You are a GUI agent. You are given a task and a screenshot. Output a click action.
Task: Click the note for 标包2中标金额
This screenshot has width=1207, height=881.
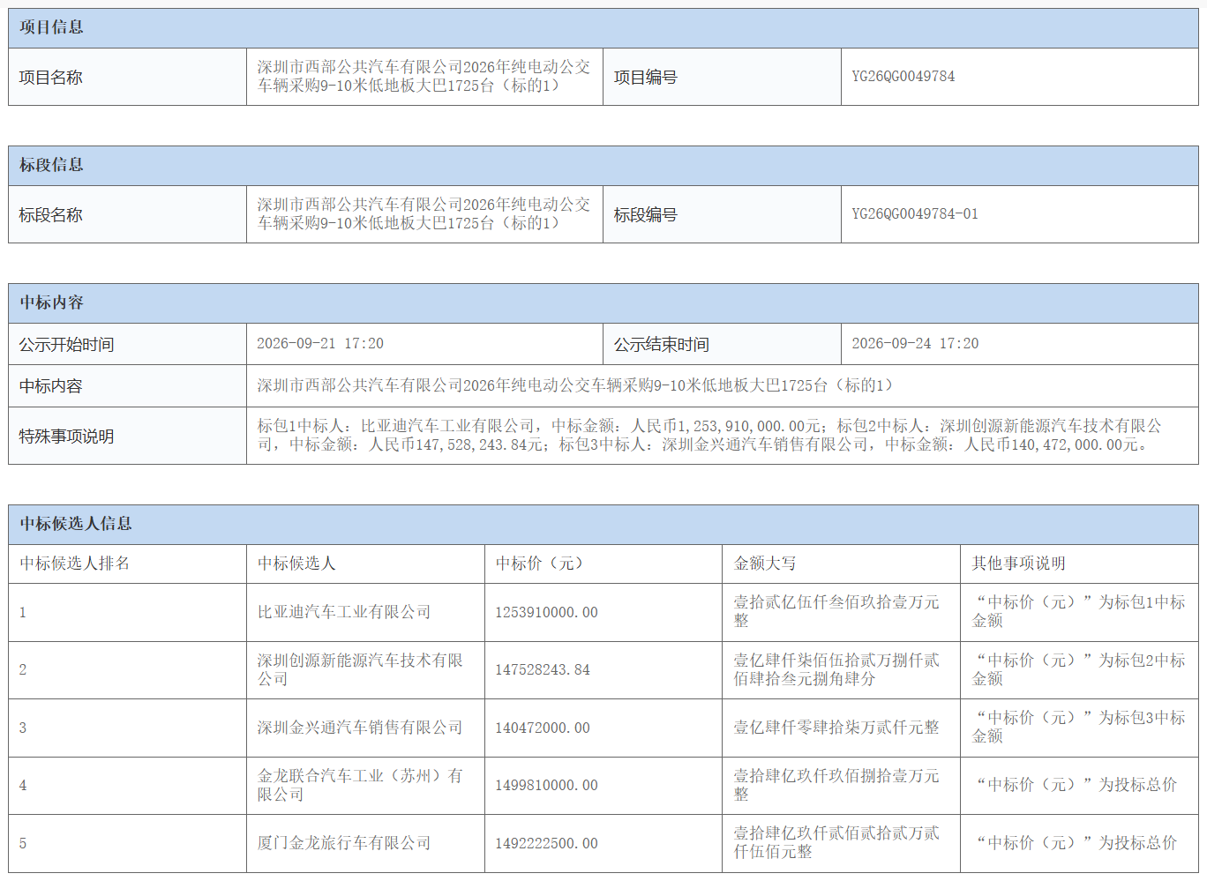point(1078,670)
